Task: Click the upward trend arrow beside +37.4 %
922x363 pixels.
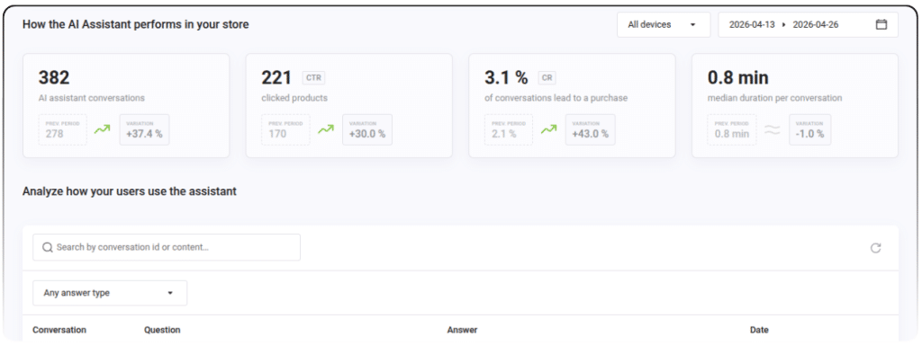Action: coord(103,129)
